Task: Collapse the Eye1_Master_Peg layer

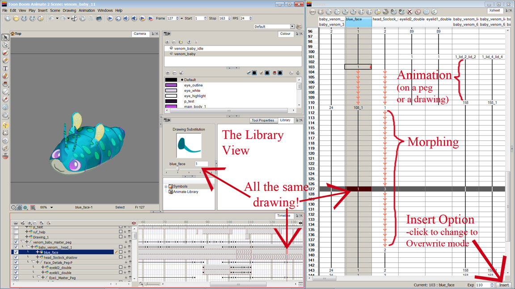Action: 38,277
